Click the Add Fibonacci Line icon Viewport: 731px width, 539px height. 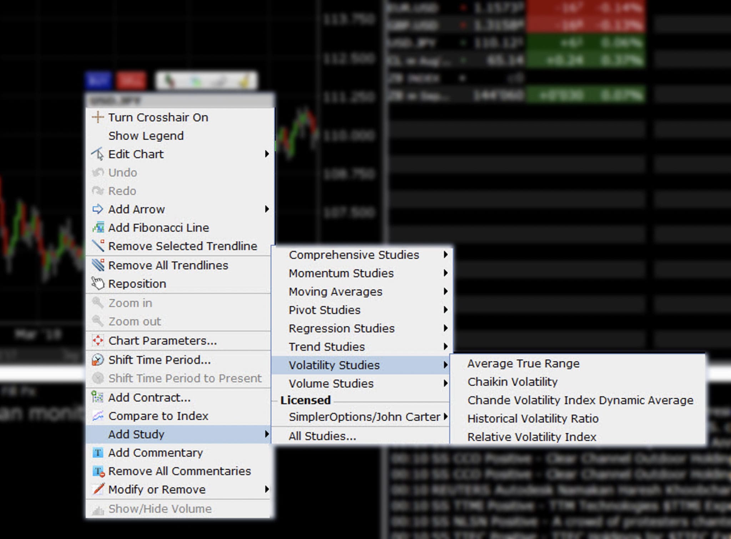tap(98, 228)
